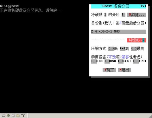Click the X退出 exit button
Viewport: 152px width, 118px height.
coord(124,70)
